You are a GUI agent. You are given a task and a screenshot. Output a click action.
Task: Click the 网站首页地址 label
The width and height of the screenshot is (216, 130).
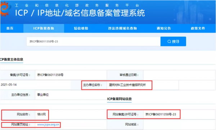(x=21, y=125)
